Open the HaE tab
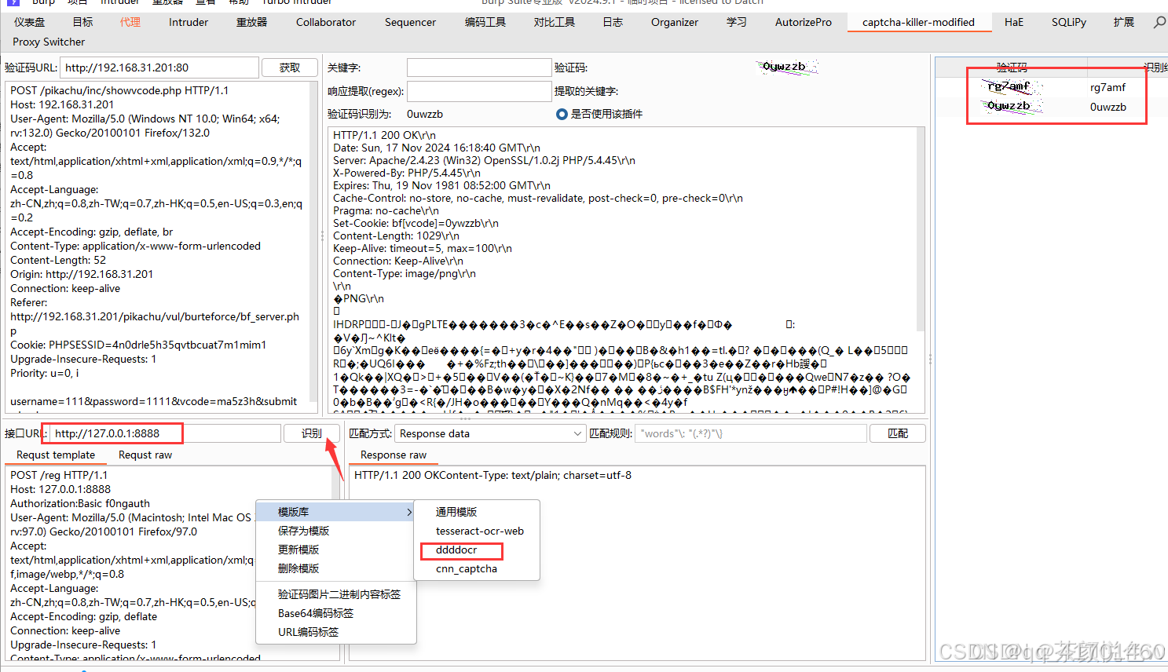1168x672 pixels. [1014, 22]
